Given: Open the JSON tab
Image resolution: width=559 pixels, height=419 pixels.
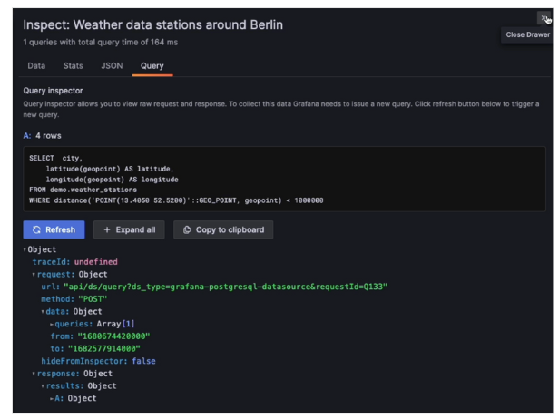Looking at the screenshot, I should click(112, 66).
